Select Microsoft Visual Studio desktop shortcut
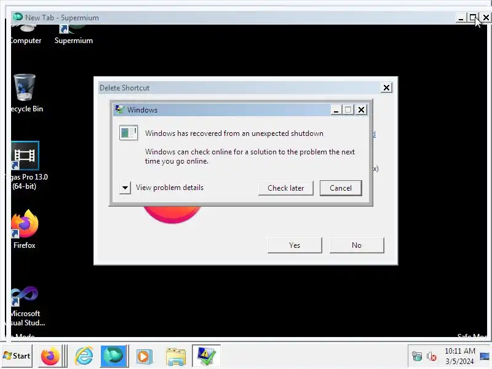Image resolution: width=492 pixels, height=369 pixels. click(x=25, y=306)
